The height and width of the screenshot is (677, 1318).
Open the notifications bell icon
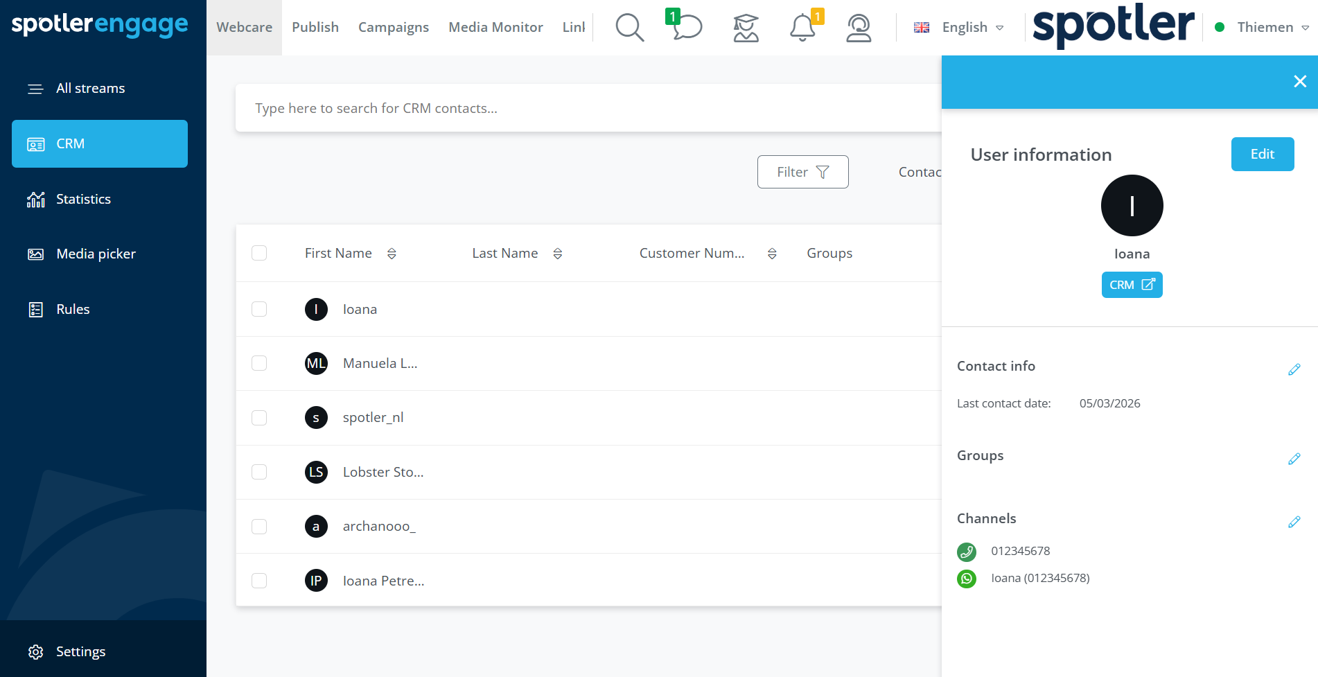pos(804,26)
